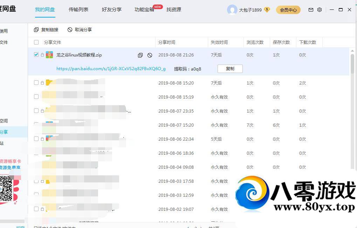The width and height of the screenshot is (357, 228).
Task: Click the gold membership badge icon
Action: (x=267, y=10)
